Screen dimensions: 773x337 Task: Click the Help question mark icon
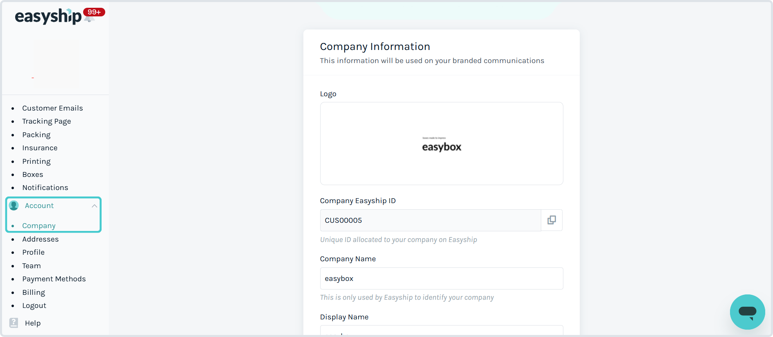point(14,323)
